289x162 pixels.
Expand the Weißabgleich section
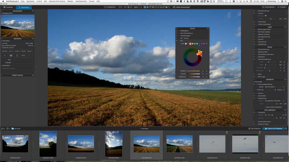(x=177, y=31)
